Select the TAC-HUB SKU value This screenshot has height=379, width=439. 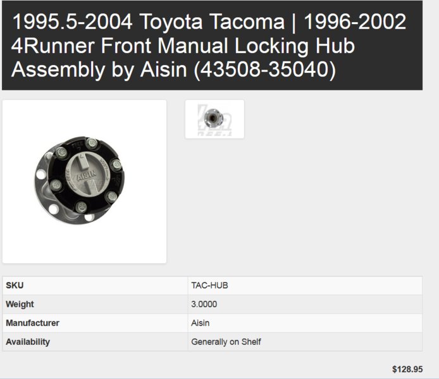coord(210,285)
